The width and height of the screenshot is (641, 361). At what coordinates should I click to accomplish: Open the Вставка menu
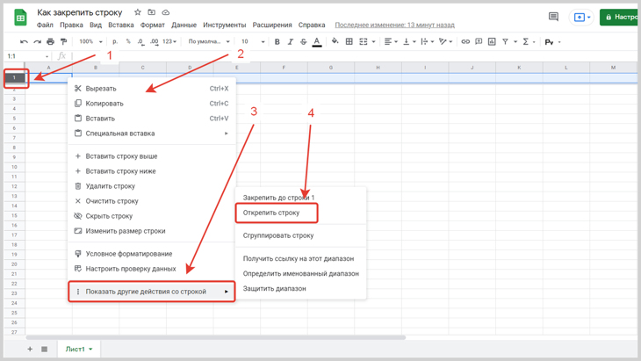[121, 25]
